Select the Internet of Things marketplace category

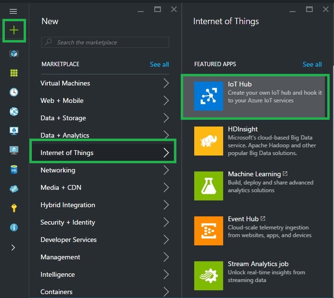[x=103, y=153]
